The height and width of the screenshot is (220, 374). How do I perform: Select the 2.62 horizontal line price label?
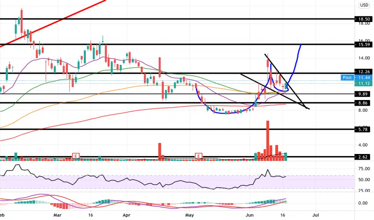363,157
